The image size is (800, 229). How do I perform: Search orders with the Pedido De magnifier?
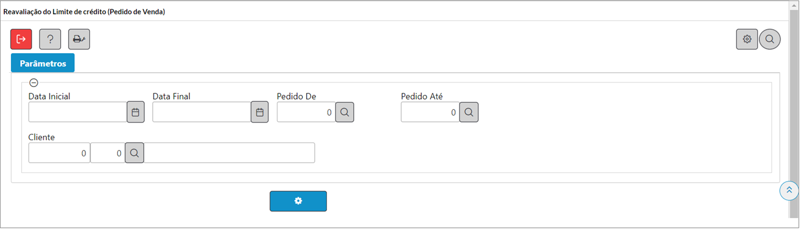344,112
